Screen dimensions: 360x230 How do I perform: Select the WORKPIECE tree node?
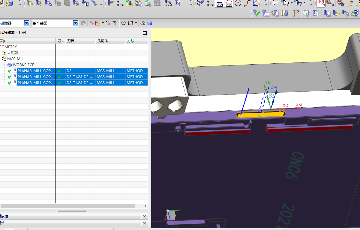point(23,65)
